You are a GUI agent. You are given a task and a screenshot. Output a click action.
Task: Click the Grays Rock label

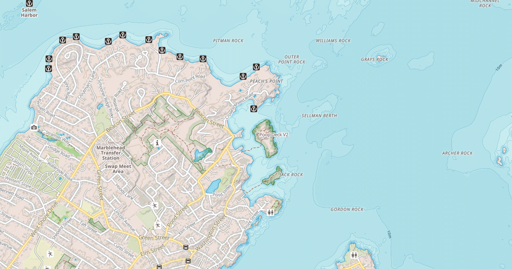[375, 59]
